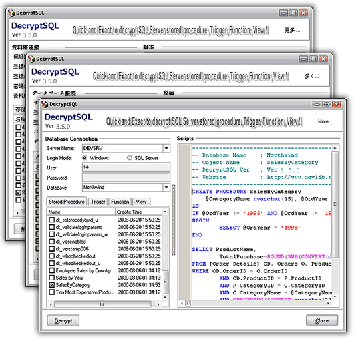Open Database dropdown showing Northwind
Viewport: 354px width, 339px height.
click(x=166, y=187)
